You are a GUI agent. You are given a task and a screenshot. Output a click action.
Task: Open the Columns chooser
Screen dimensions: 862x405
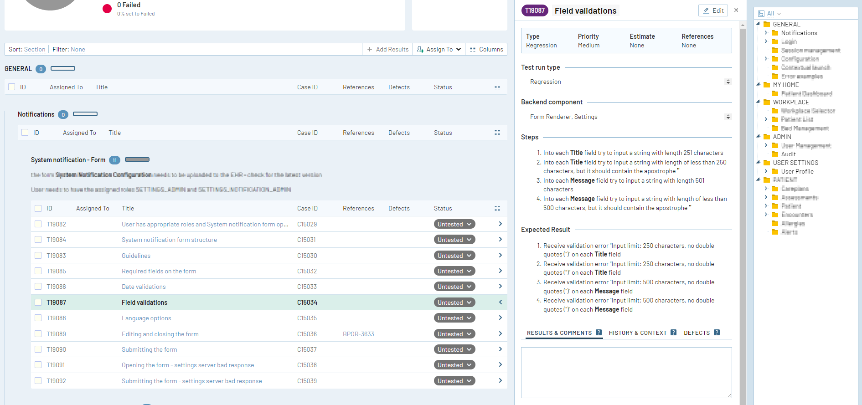click(486, 49)
